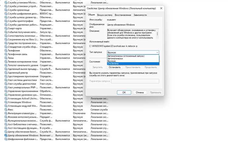Click gear icon beside Фильтрация клавиатуры
Viewport: 228px width, 142px height.
coord(6,113)
